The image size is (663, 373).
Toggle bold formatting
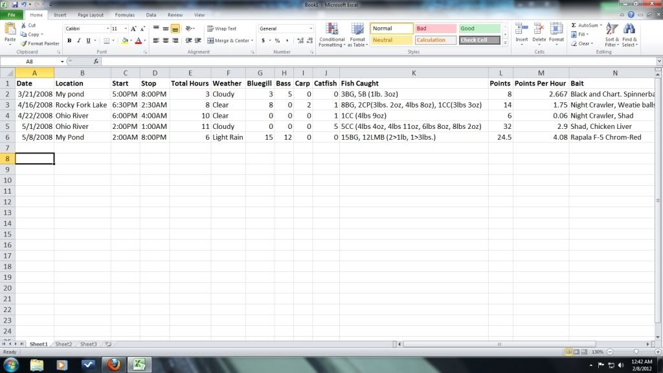69,41
